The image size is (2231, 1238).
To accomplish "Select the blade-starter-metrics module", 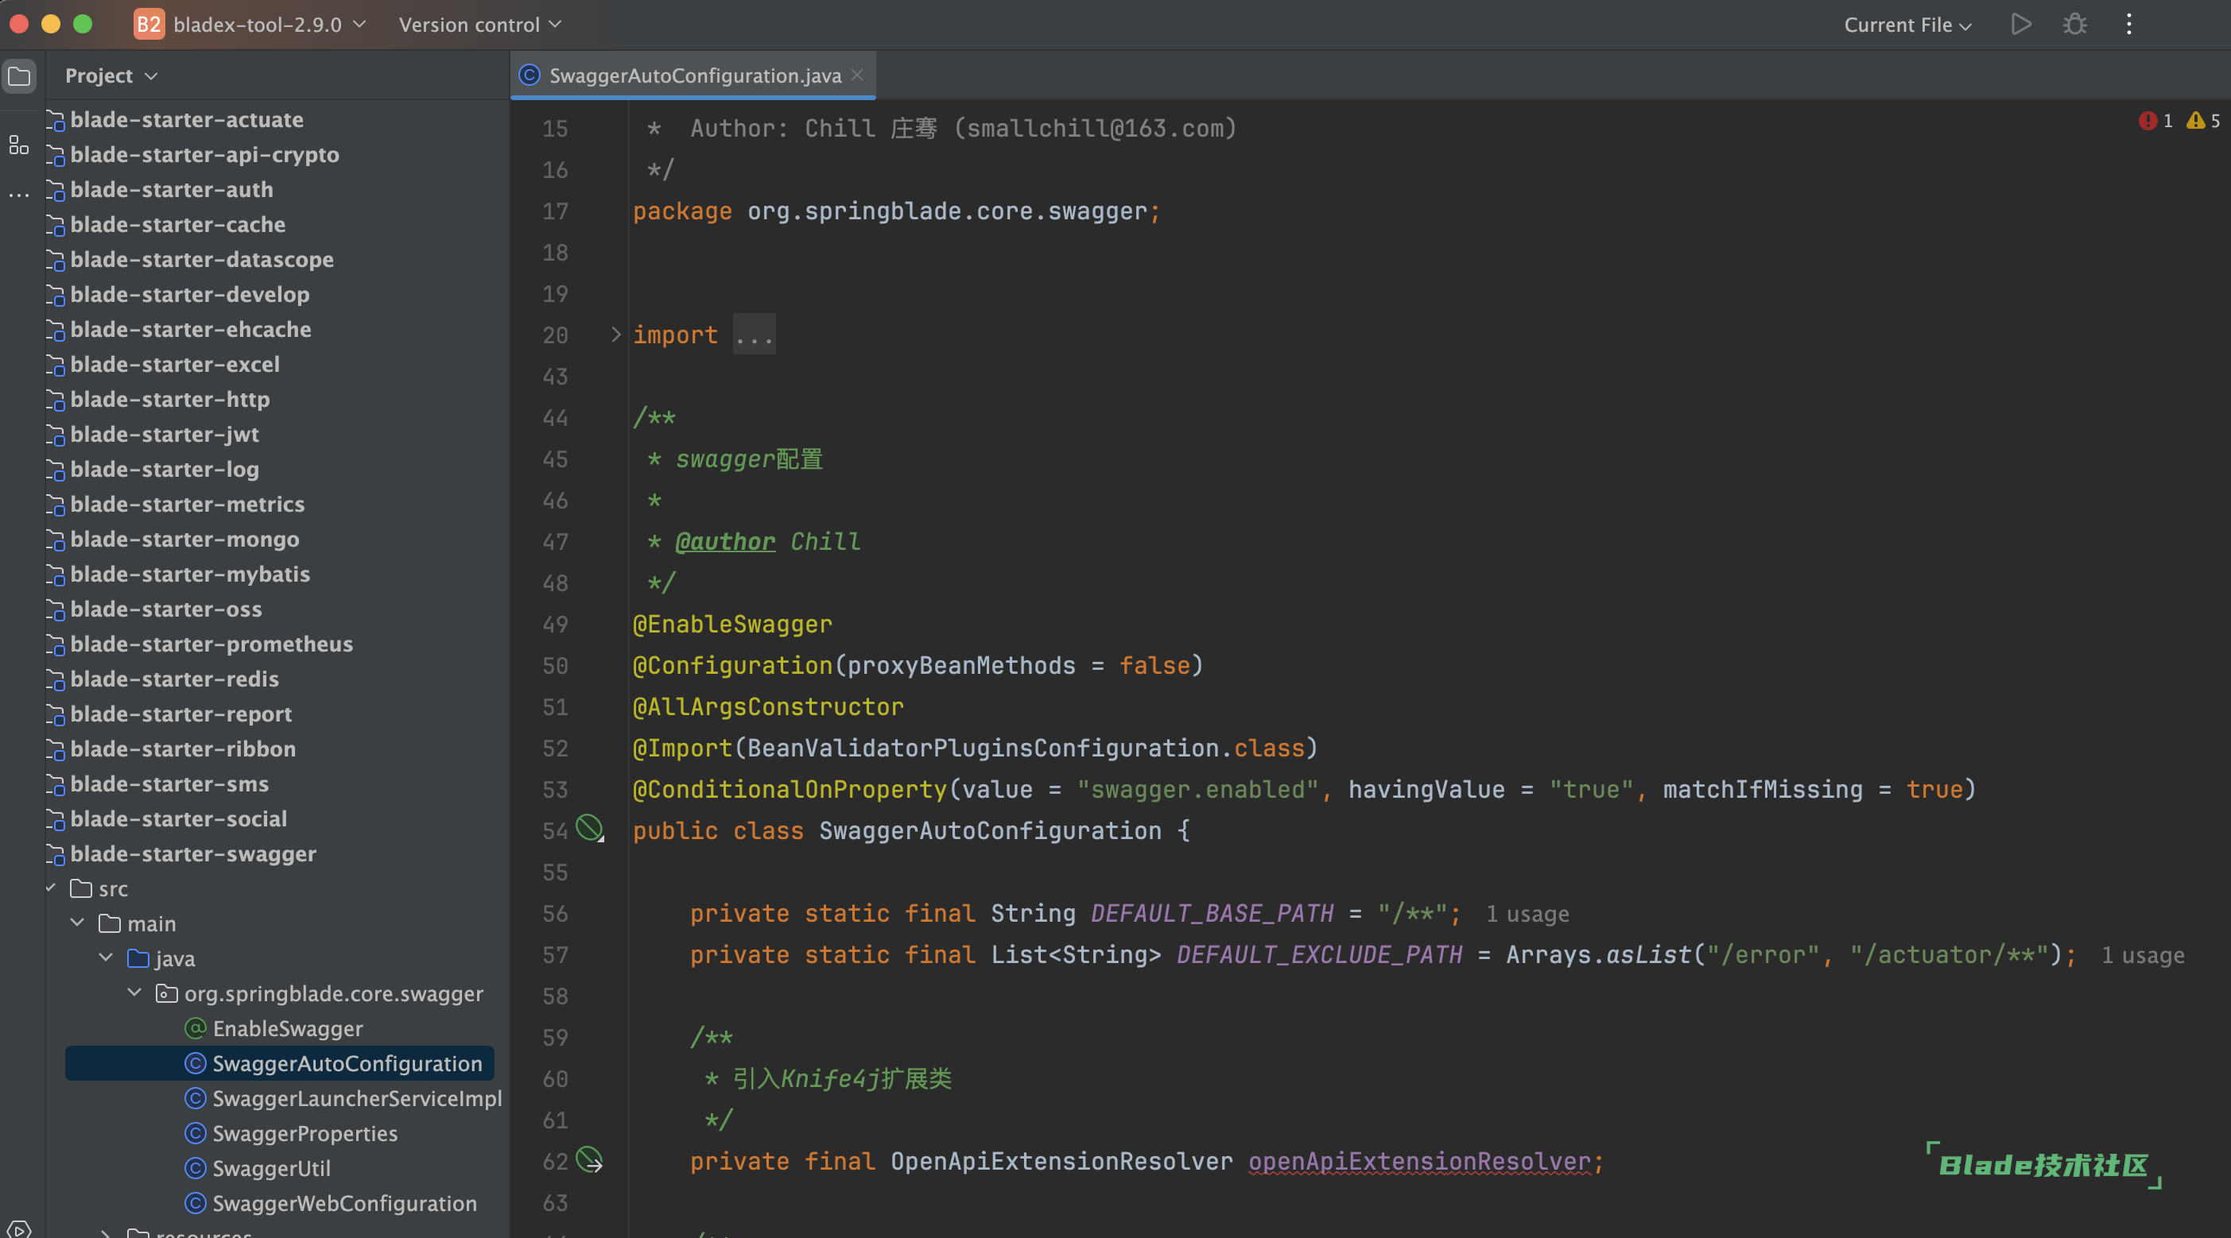I will (187, 504).
